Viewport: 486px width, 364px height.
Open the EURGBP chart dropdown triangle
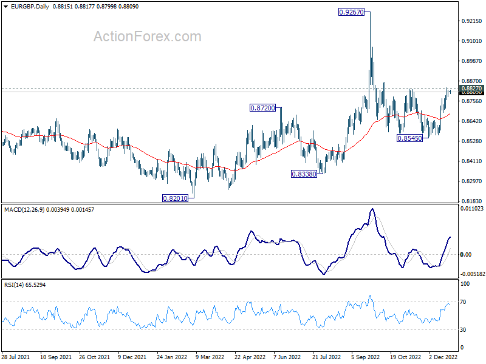pyautogui.click(x=6, y=7)
